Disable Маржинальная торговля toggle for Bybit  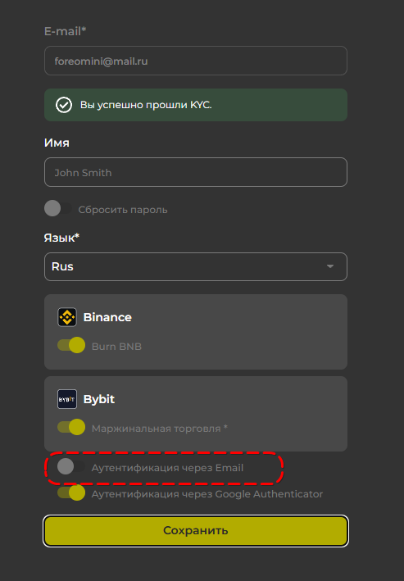coord(71,427)
